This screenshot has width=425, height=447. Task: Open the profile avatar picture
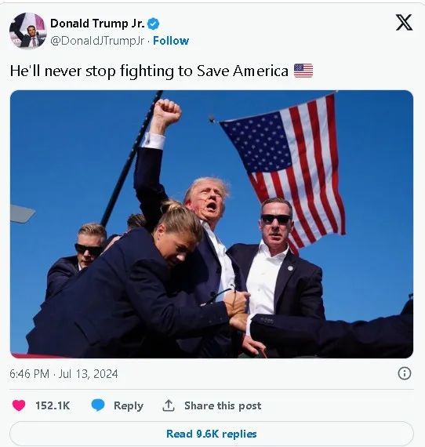[x=28, y=31]
